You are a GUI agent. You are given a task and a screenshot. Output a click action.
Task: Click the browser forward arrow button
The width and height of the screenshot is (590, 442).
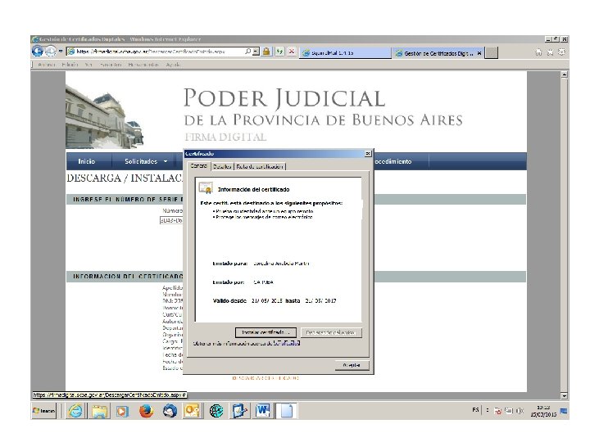point(51,51)
